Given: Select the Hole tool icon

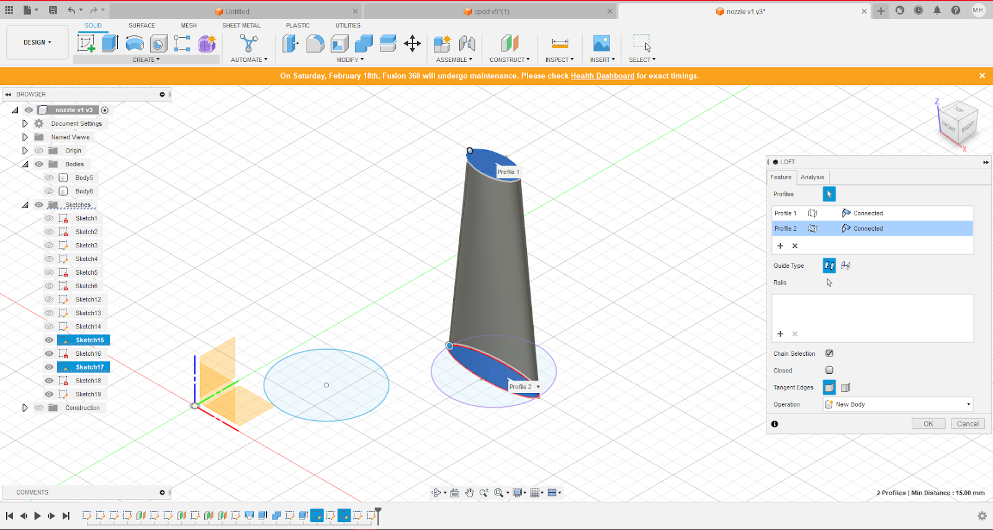Looking at the screenshot, I should [x=159, y=43].
